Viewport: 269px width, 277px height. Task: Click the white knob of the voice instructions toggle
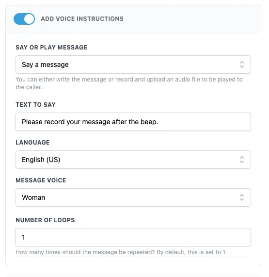point(29,19)
